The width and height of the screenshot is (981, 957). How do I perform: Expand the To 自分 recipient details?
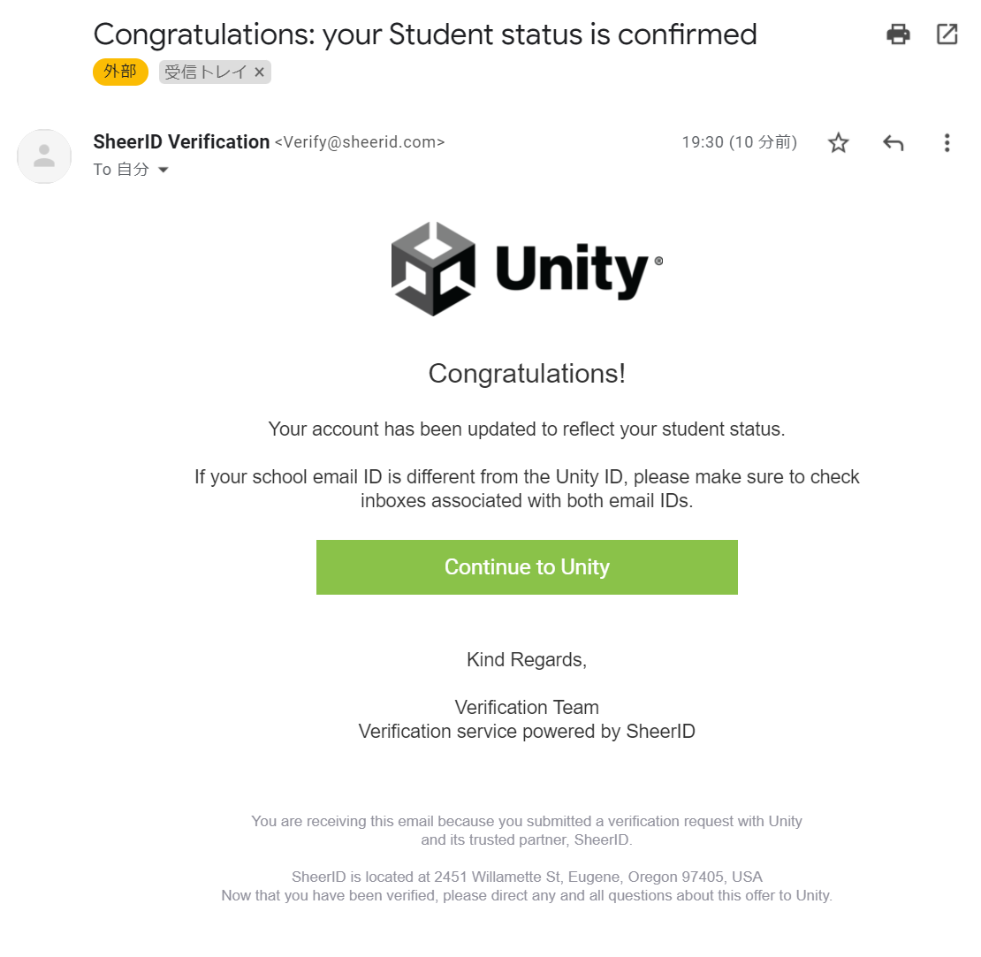tap(122, 169)
